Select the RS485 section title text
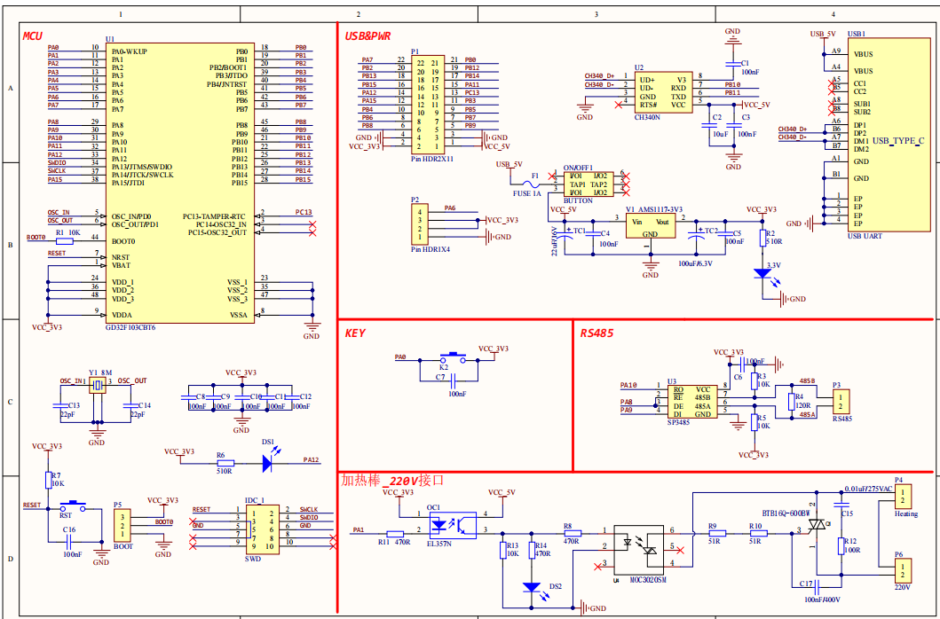 pos(596,333)
